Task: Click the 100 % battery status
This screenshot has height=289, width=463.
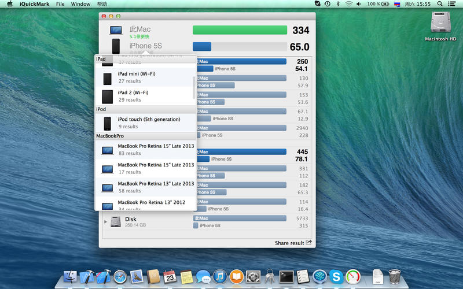Action: (378, 4)
